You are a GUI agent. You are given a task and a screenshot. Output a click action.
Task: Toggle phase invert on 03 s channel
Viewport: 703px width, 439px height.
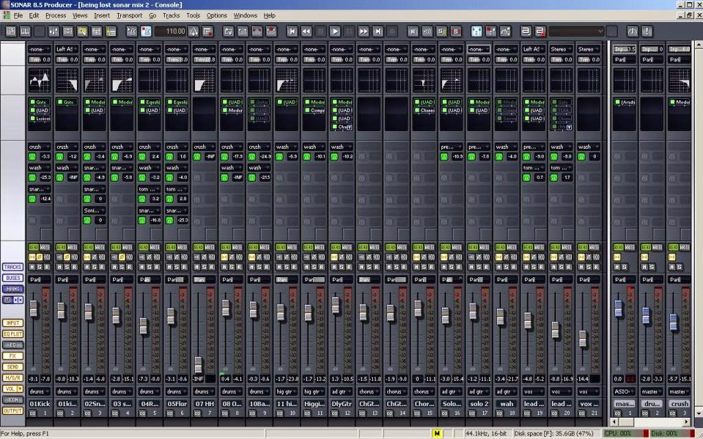point(122,257)
